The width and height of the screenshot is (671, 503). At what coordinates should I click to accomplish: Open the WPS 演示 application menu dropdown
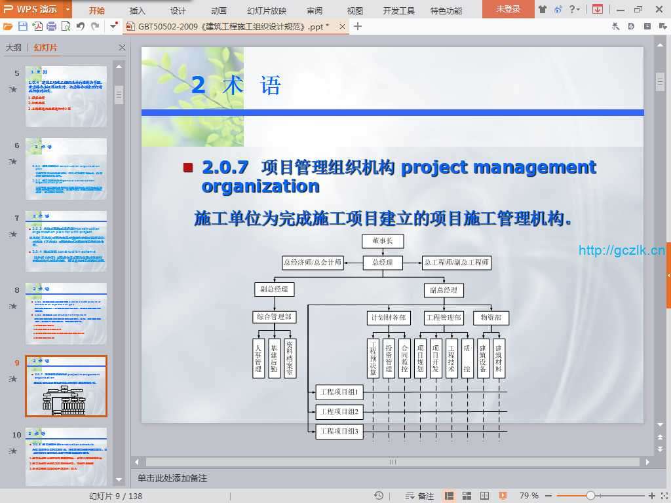coord(68,9)
